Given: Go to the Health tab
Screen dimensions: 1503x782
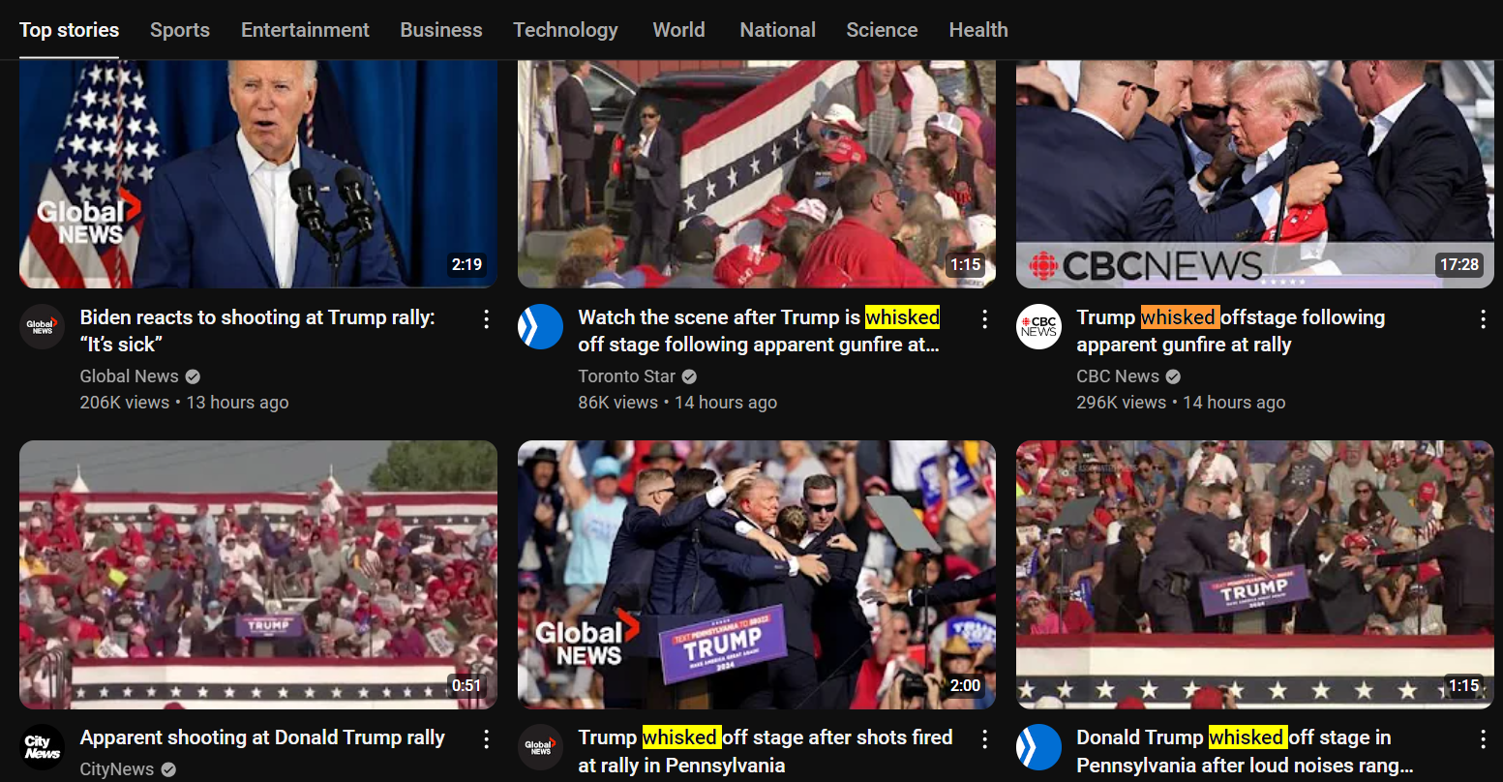Looking at the screenshot, I should (978, 30).
